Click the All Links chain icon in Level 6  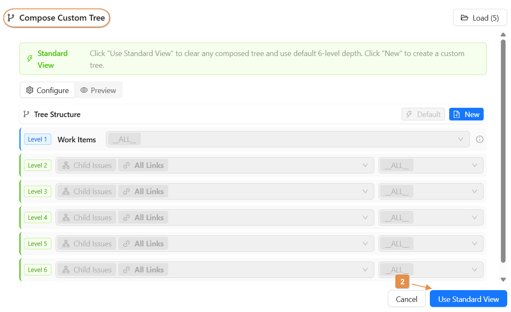pos(127,270)
